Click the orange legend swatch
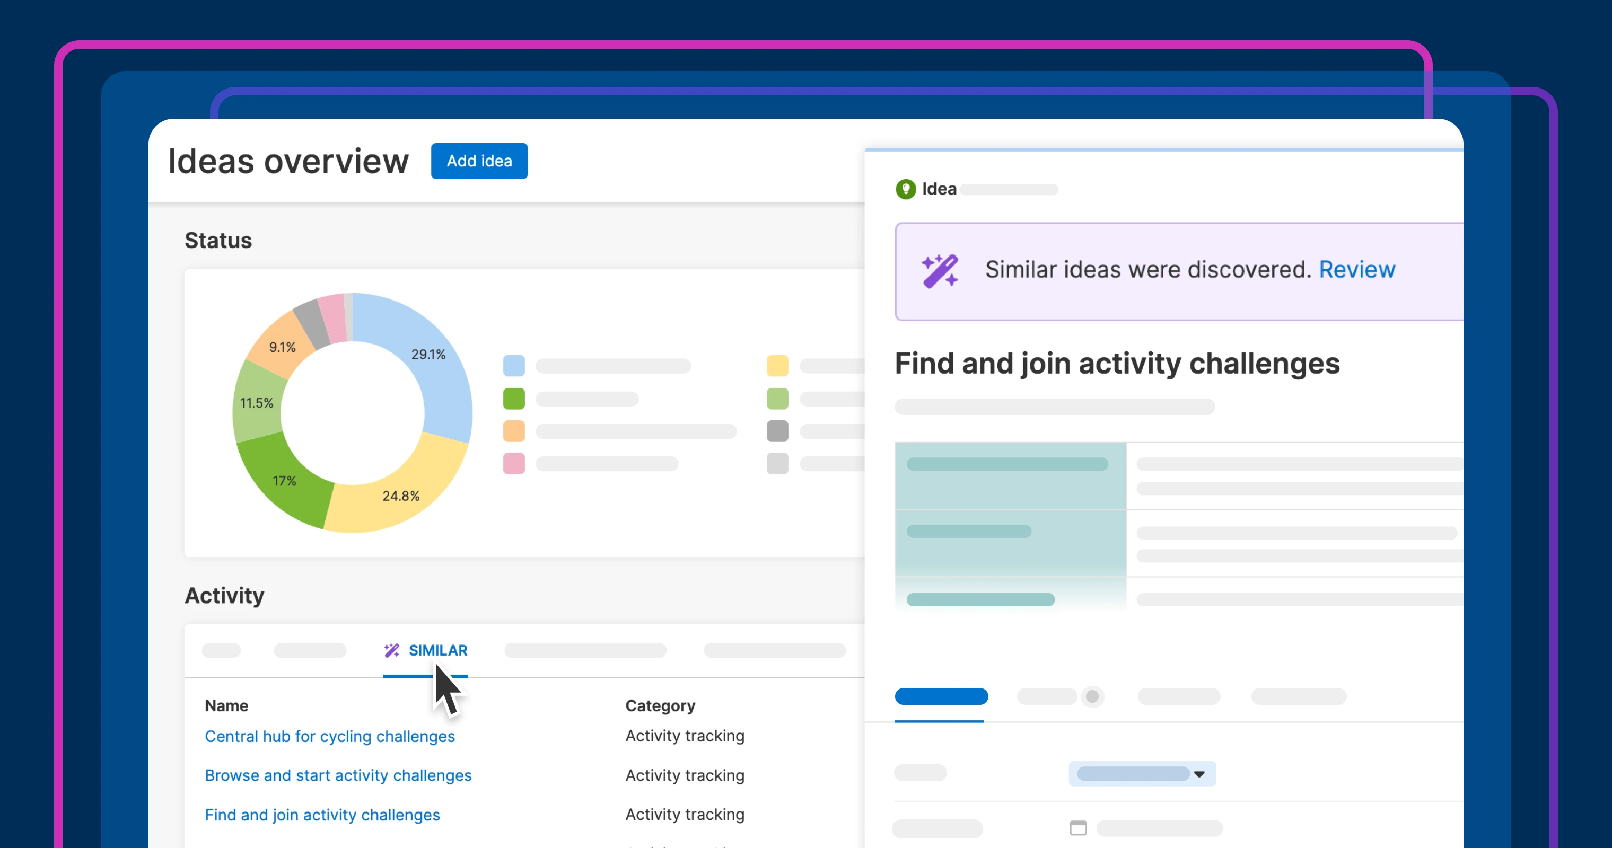Viewport: 1612px width, 848px height. point(514,431)
